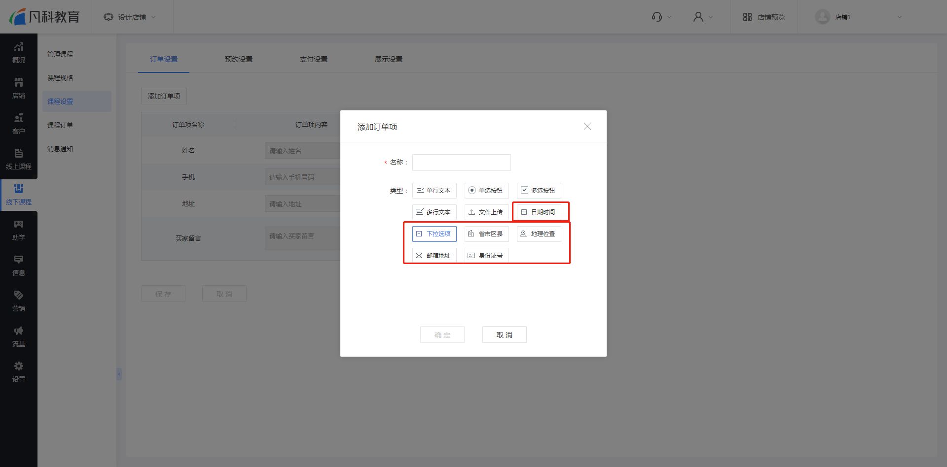Screen dimensions: 947x467
Task: Select 日期时间 date-time type
Action: click(x=539, y=212)
